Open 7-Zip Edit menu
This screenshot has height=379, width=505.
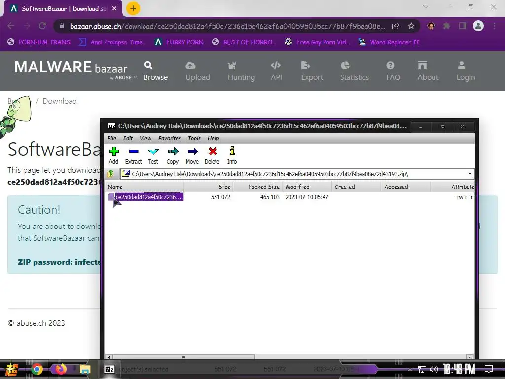(x=128, y=138)
